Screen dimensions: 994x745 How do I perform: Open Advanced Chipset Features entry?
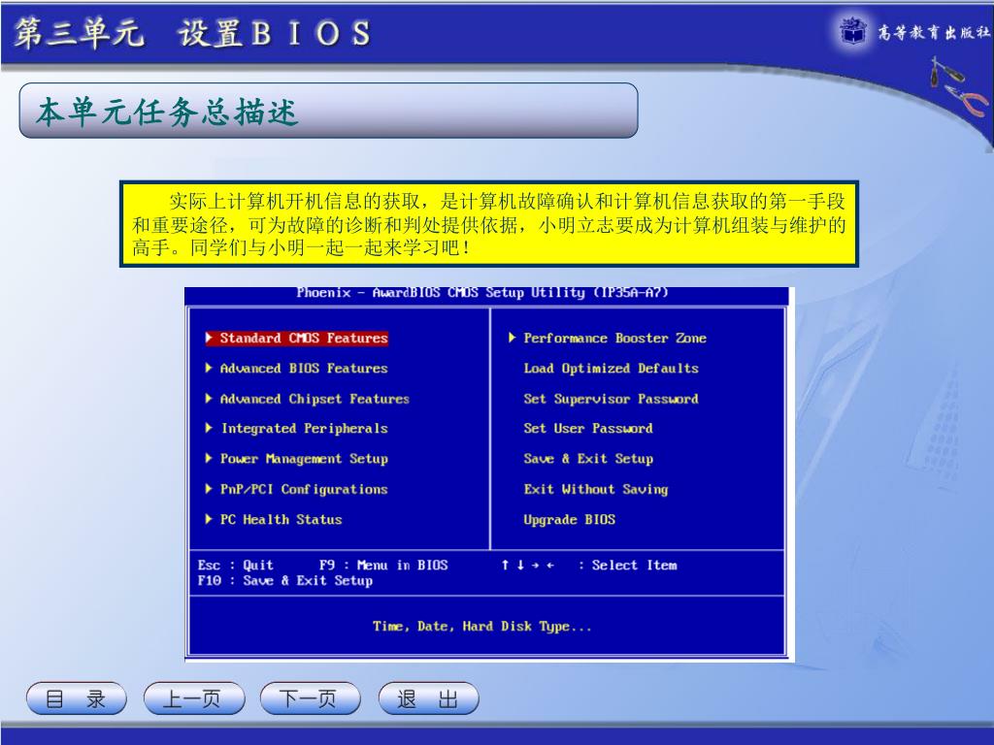coord(315,399)
